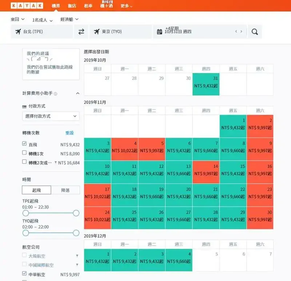This screenshot has height=281, width=291.
Task: Click the swap origin and destination arrows
Action: (x=81, y=32)
